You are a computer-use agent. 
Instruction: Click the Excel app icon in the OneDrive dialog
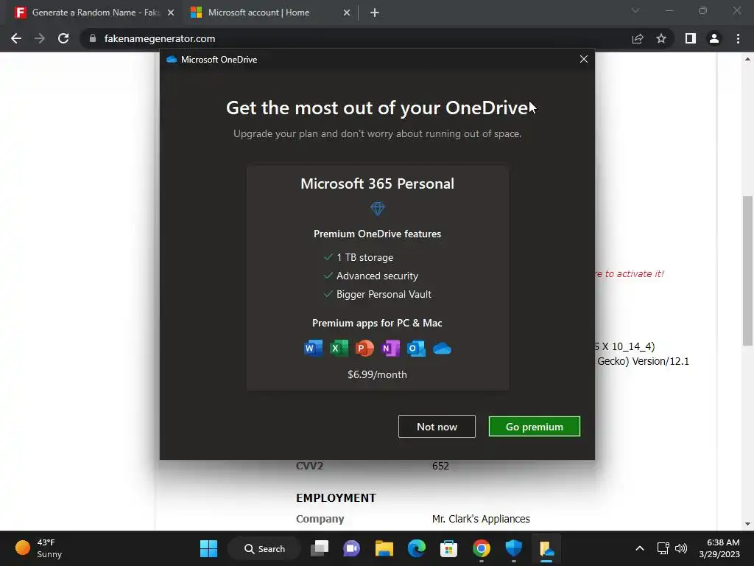339,348
